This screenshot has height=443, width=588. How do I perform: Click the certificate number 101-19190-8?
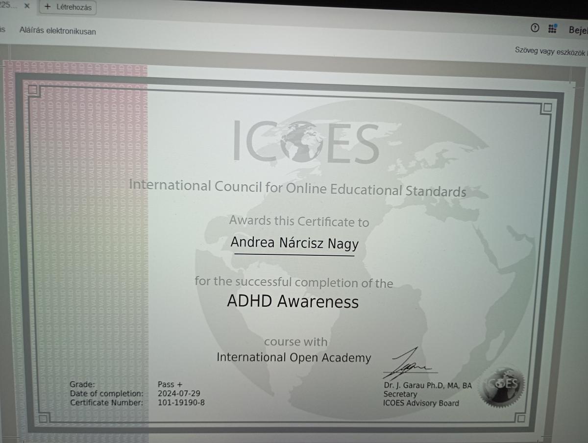pyautogui.click(x=181, y=402)
